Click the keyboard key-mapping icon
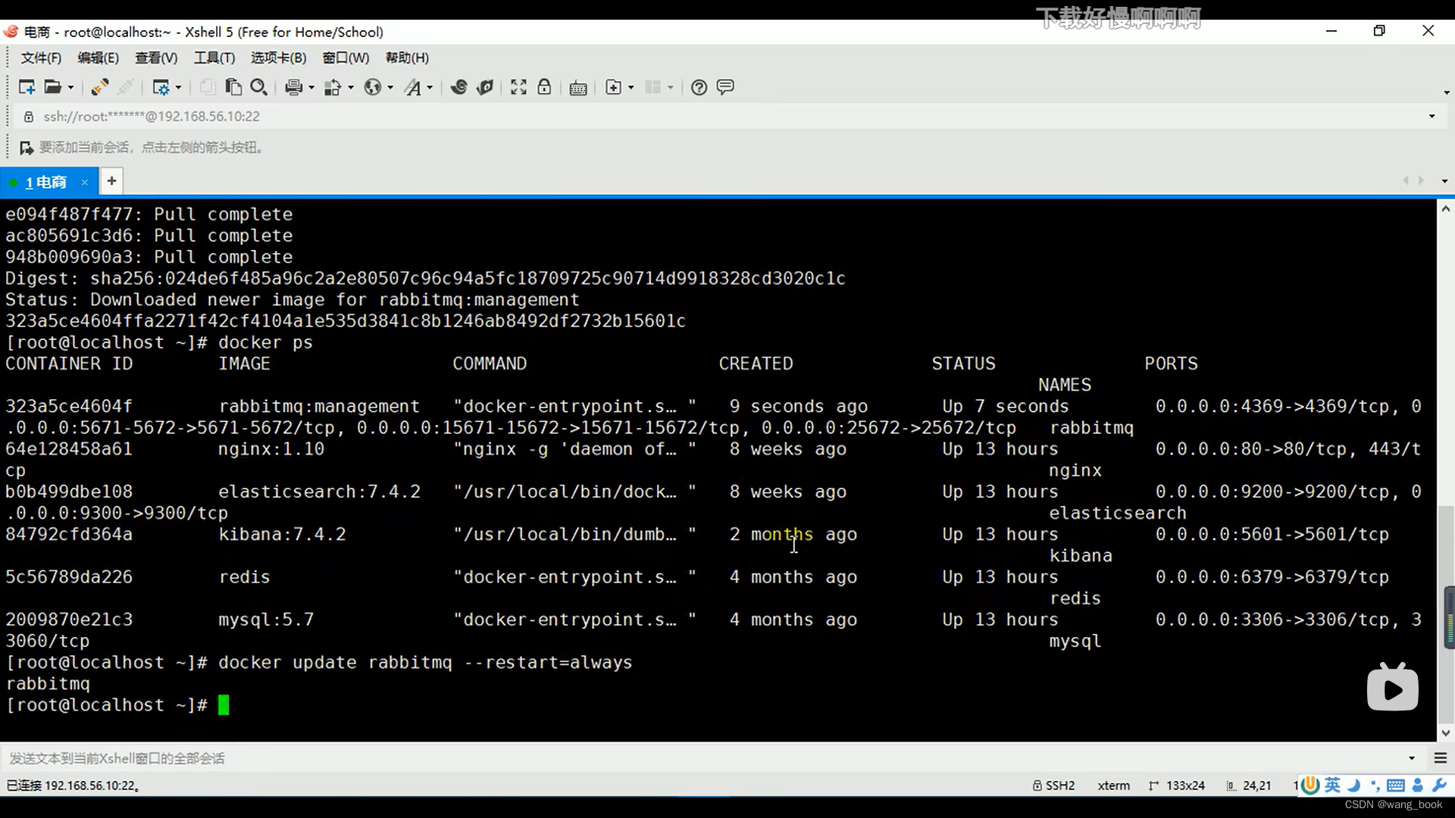This screenshot has height=818, width=1455. coord(578,88)
